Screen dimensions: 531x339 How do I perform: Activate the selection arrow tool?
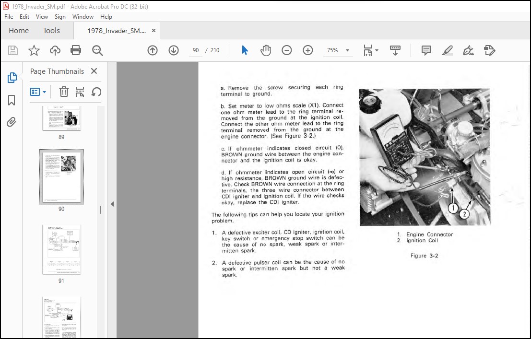coord(245,50)
